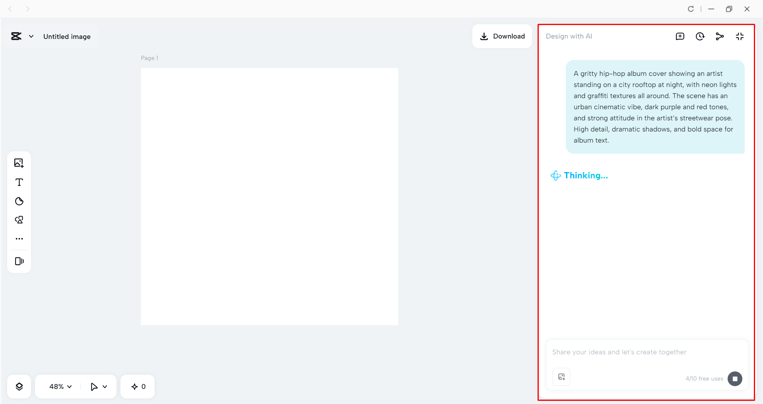Select the Shapes tool
The image size is (763, 404).
[x=19, y=220]
